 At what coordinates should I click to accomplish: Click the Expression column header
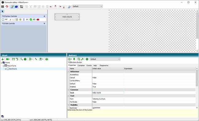160,69
